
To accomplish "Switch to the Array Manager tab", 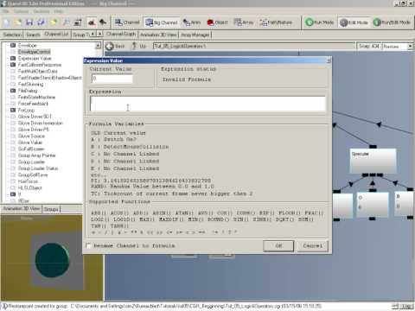I will 195,35.
